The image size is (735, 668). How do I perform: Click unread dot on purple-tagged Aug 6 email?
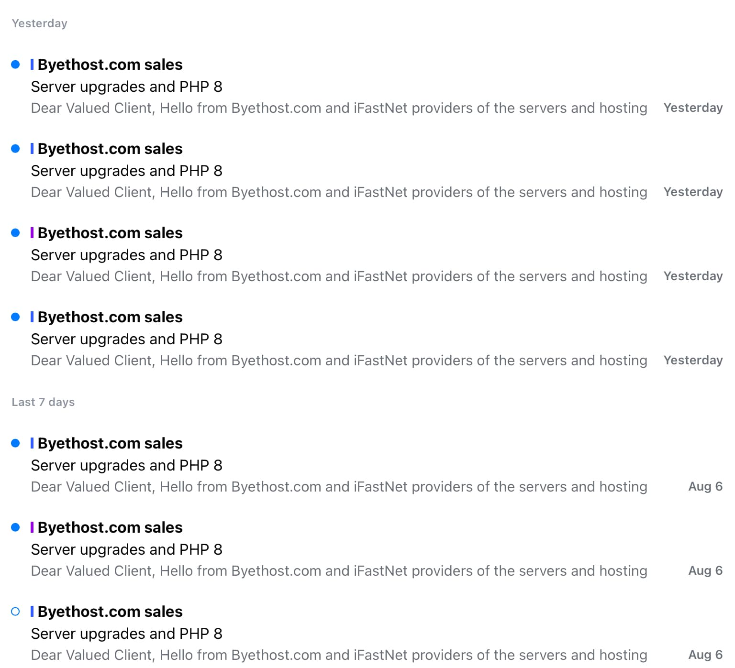[15, 527]
